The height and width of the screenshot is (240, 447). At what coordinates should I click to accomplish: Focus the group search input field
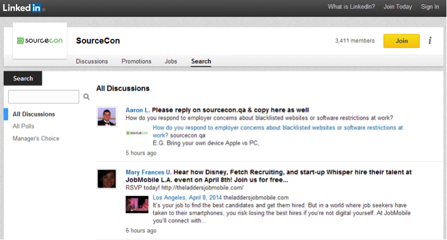[x=44, y=97]
